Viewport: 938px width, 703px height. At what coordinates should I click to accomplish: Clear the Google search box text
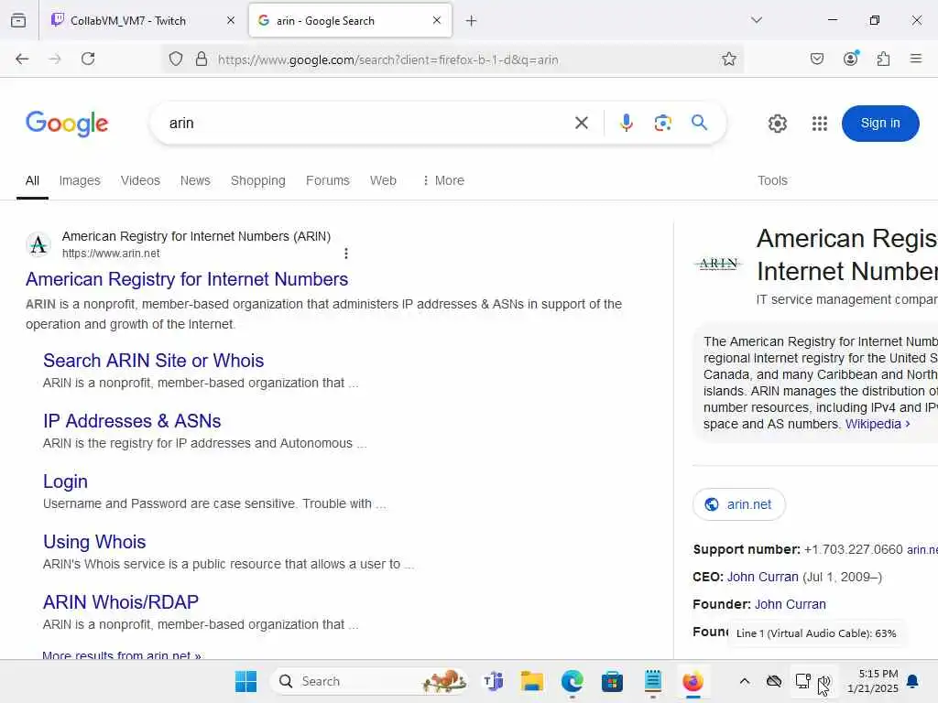(x=582, y=124)
